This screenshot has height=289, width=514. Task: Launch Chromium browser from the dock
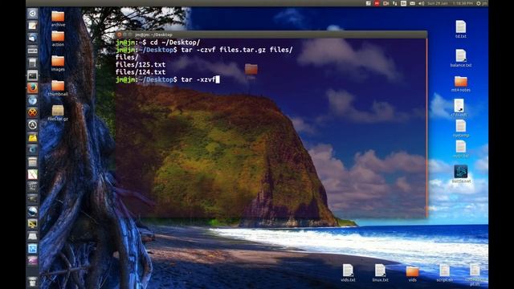point(32,100)
